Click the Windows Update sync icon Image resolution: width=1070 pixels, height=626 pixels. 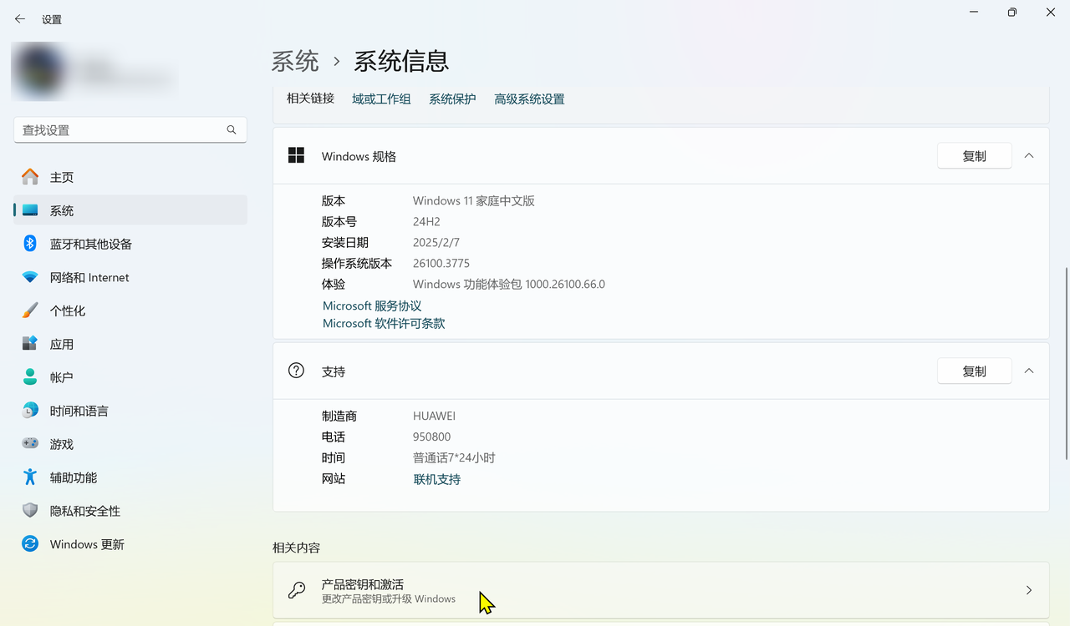(30, 544)
